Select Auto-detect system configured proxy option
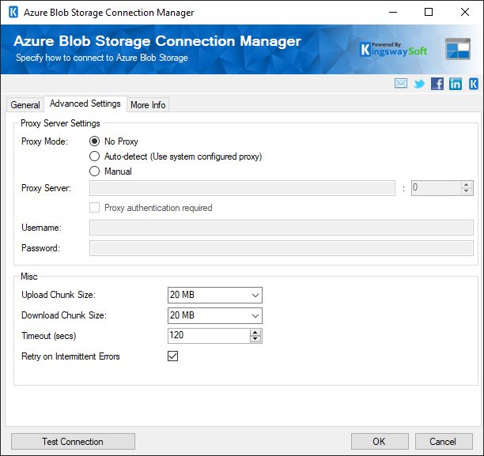Screen dimensions: 484x456 click(x=94, y=156)
